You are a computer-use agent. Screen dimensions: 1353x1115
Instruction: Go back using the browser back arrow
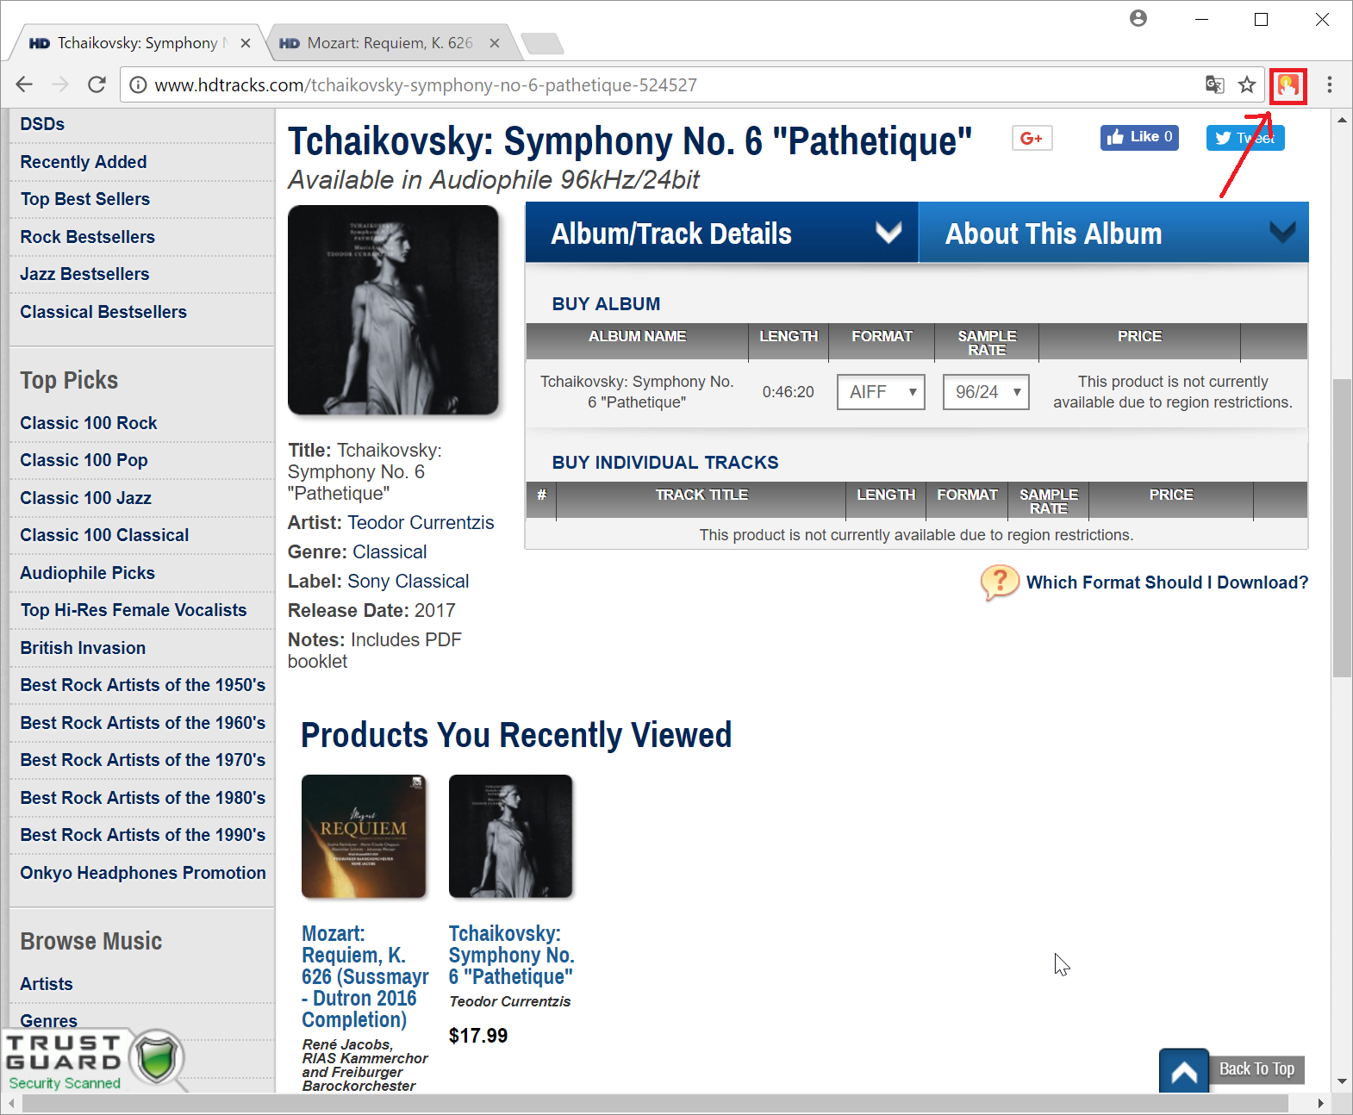coord(24,84)
